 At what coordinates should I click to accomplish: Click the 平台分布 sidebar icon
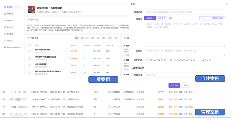tap(5, 27)
